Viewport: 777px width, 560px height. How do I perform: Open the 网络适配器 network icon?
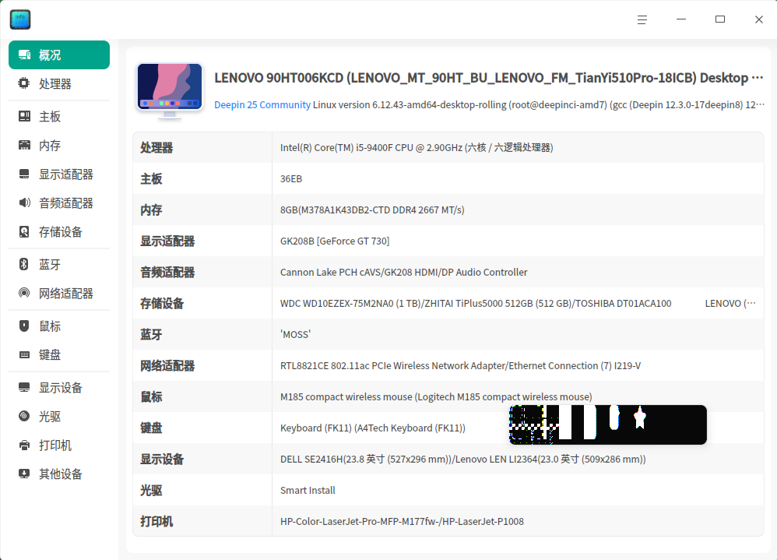24,293
